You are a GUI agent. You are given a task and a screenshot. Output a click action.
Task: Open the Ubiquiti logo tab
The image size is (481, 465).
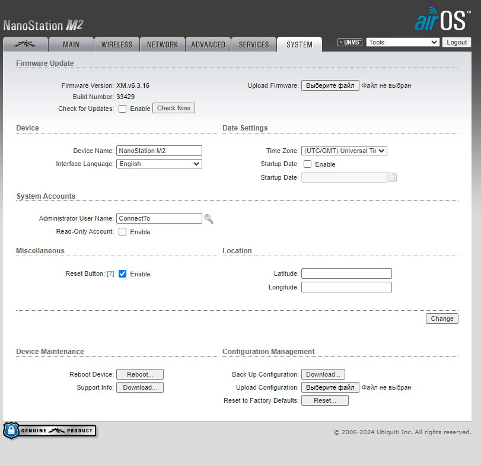25,44
